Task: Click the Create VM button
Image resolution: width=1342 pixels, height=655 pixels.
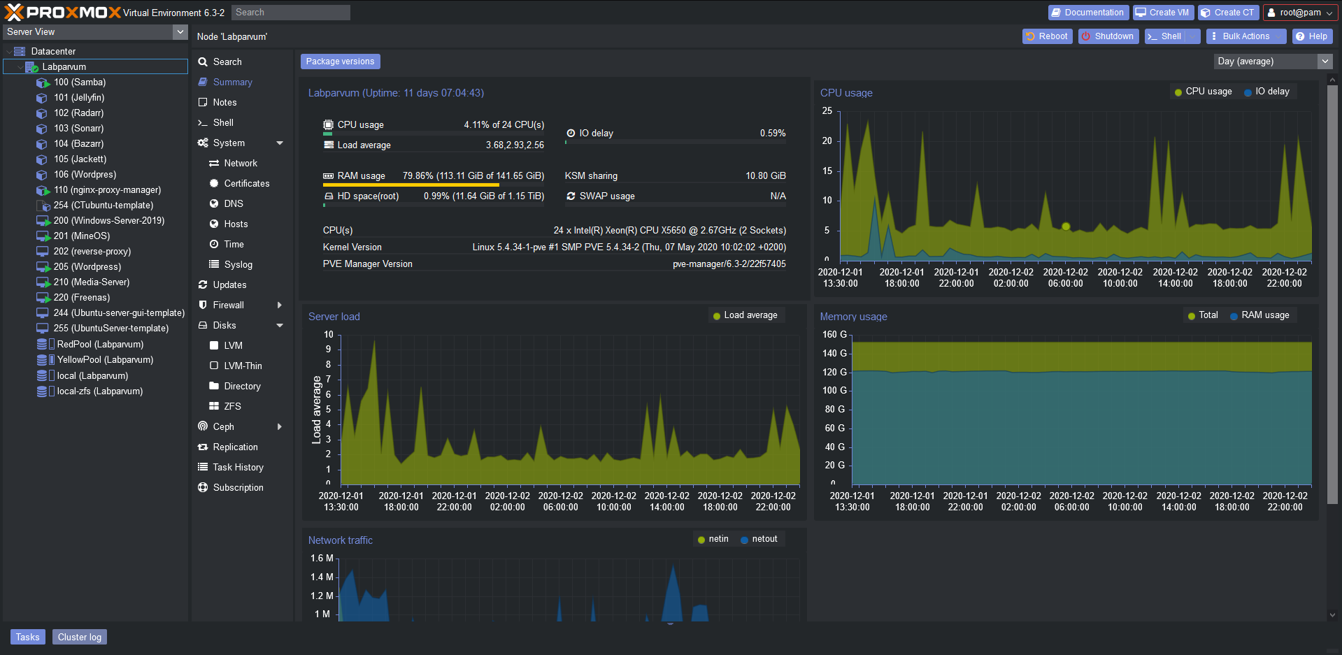Action: 1162,13
